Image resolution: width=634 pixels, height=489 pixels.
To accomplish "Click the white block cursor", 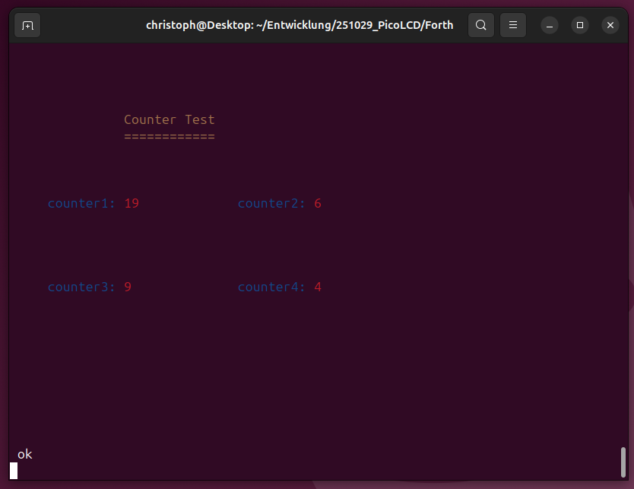I will point(14,471).
